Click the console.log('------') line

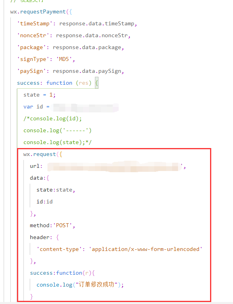pos(57,131)
